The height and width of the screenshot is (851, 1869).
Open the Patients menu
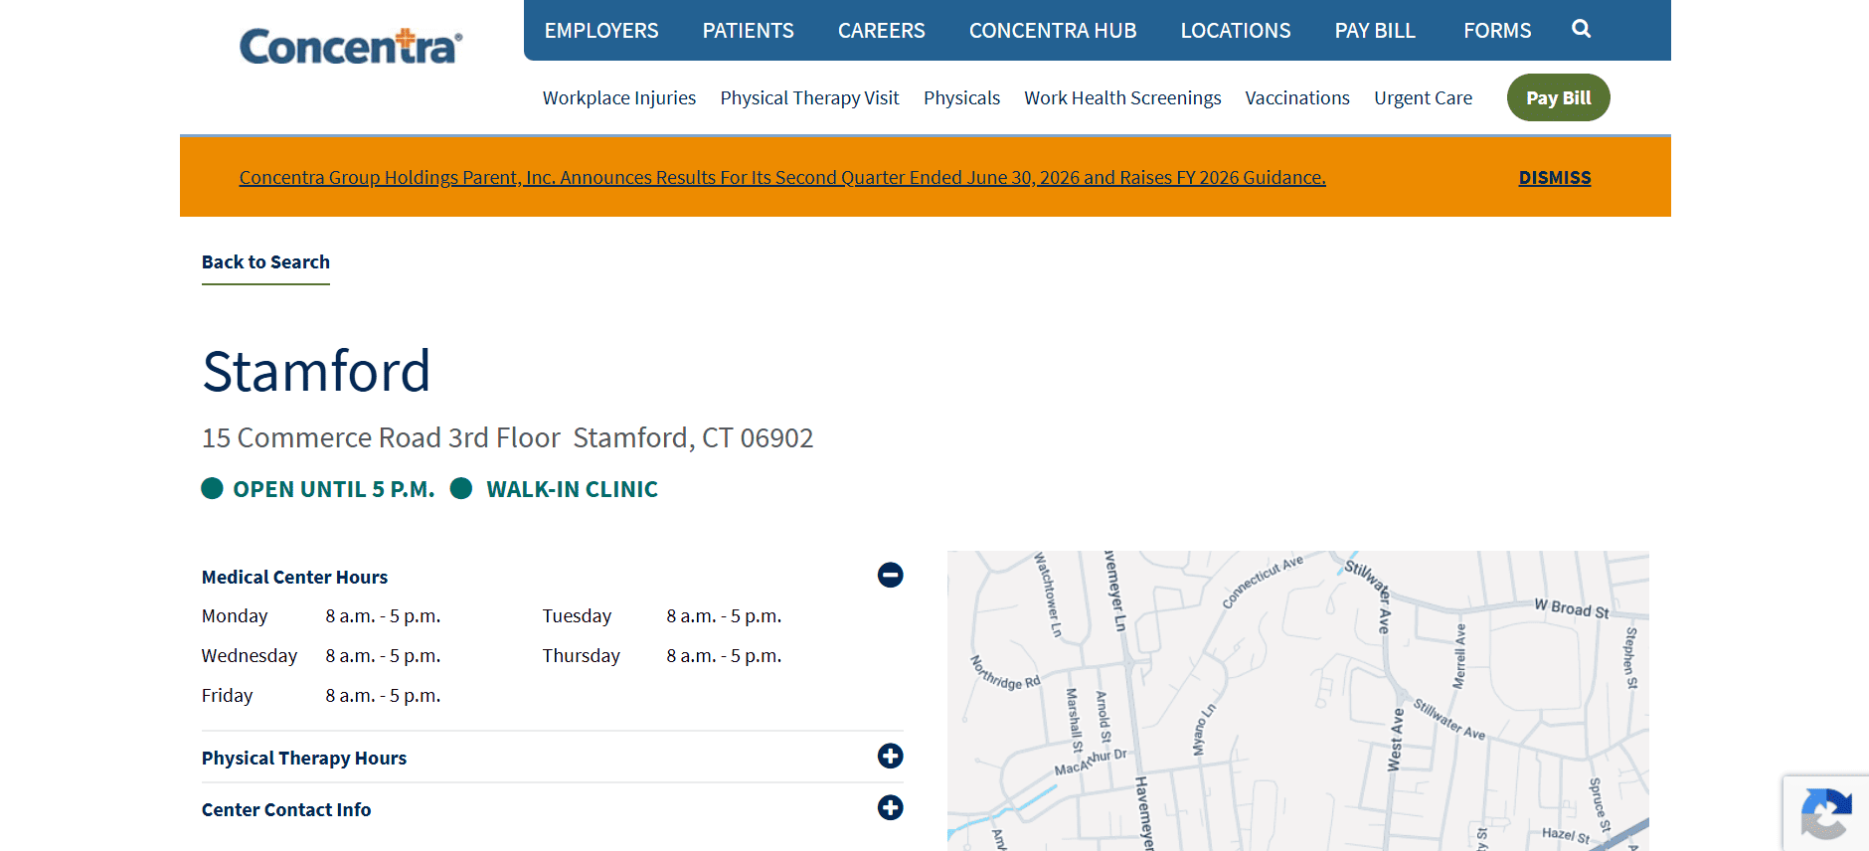point(749,31)
